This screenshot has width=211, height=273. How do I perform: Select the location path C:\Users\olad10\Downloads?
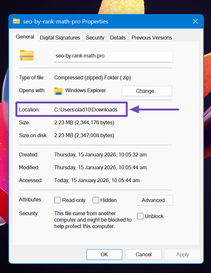pos(86,110)
